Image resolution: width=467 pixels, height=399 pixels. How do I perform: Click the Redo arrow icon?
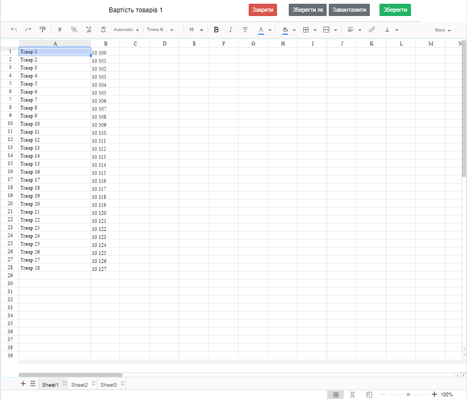click(x=28, y=30)
